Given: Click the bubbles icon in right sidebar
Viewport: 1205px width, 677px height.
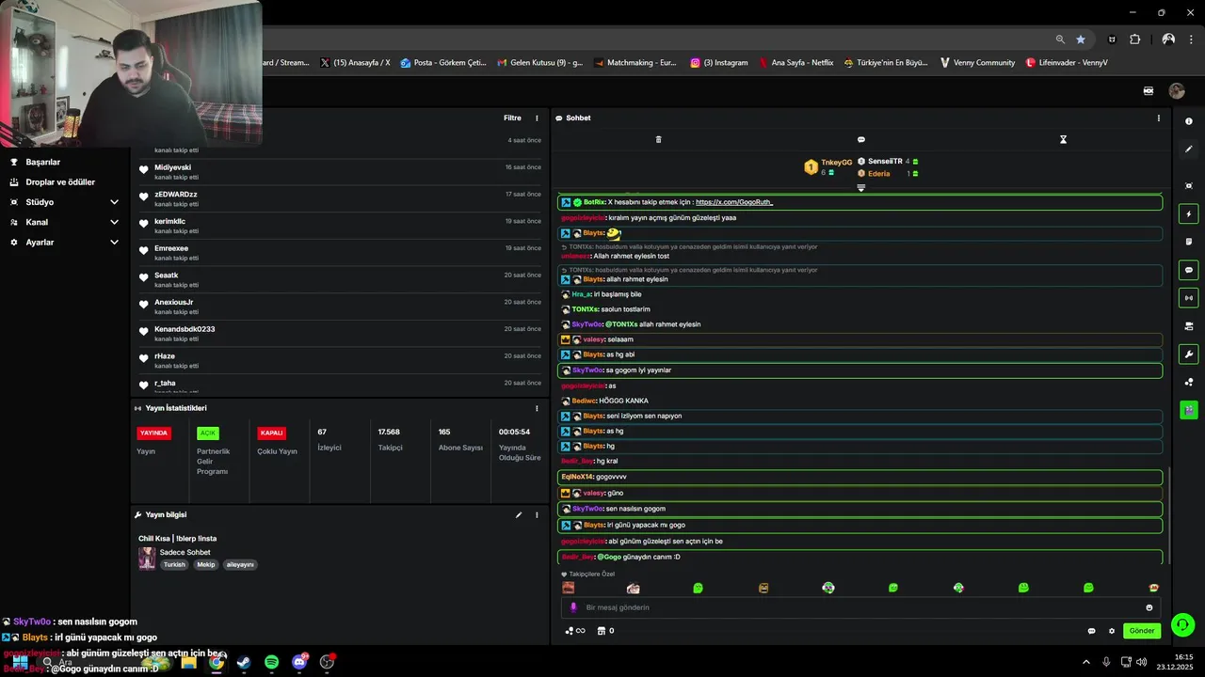Looking at the screenshot, I should (1189, 382).
